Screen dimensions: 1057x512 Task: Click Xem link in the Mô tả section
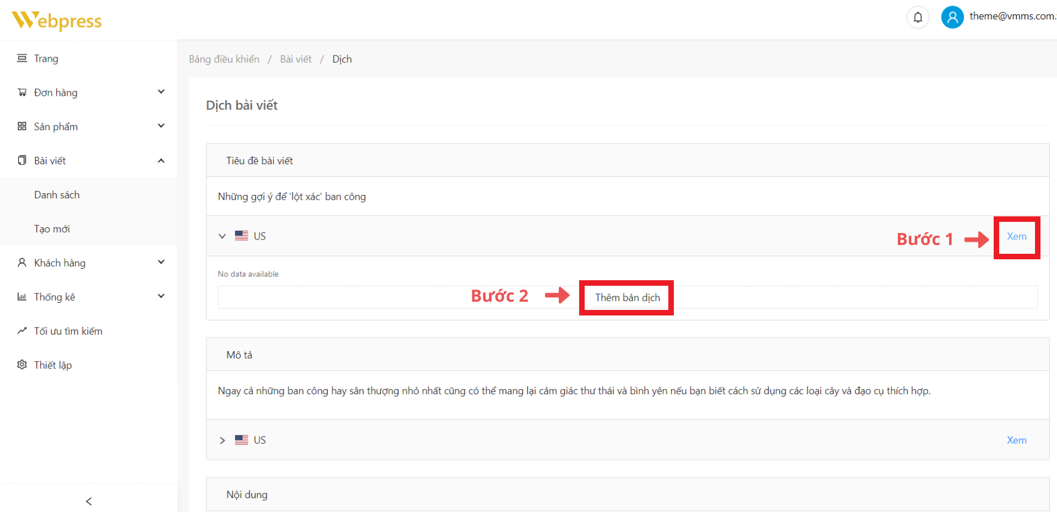point(1016,440)
